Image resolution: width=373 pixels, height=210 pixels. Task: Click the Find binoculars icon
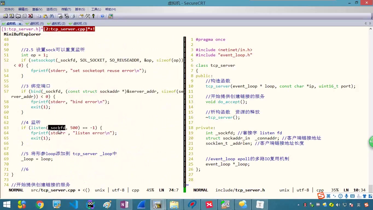point(51,16)
